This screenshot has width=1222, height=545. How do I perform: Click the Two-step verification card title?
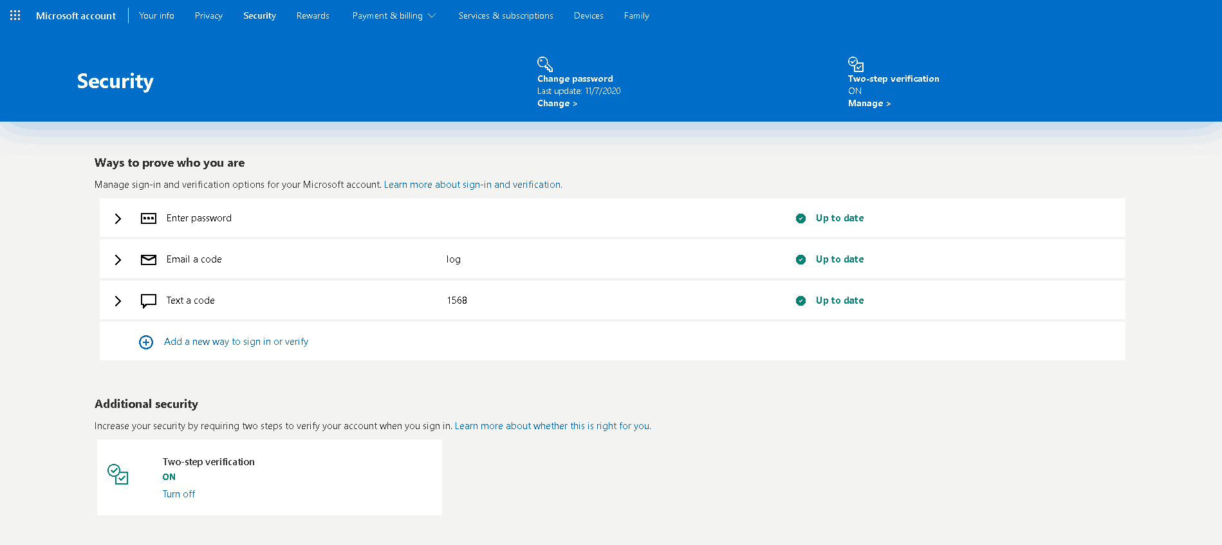point(208,462)
